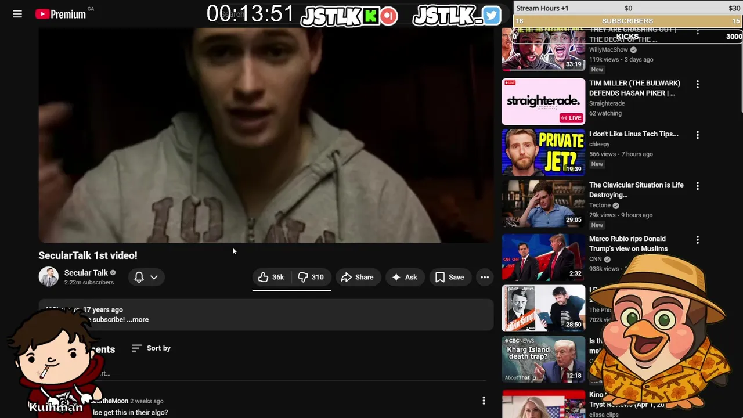Share the SecularTalk video

coord(357,278)
